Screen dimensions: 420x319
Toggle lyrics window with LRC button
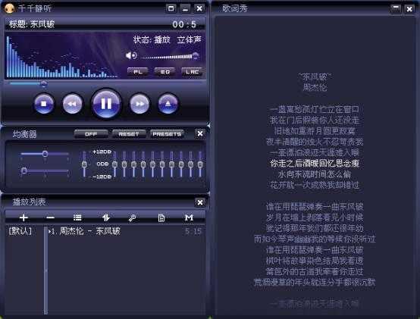192,72
